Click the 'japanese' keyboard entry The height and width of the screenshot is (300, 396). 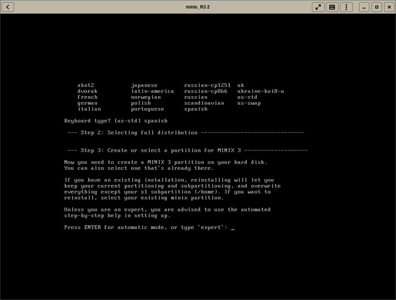(144, 85)
